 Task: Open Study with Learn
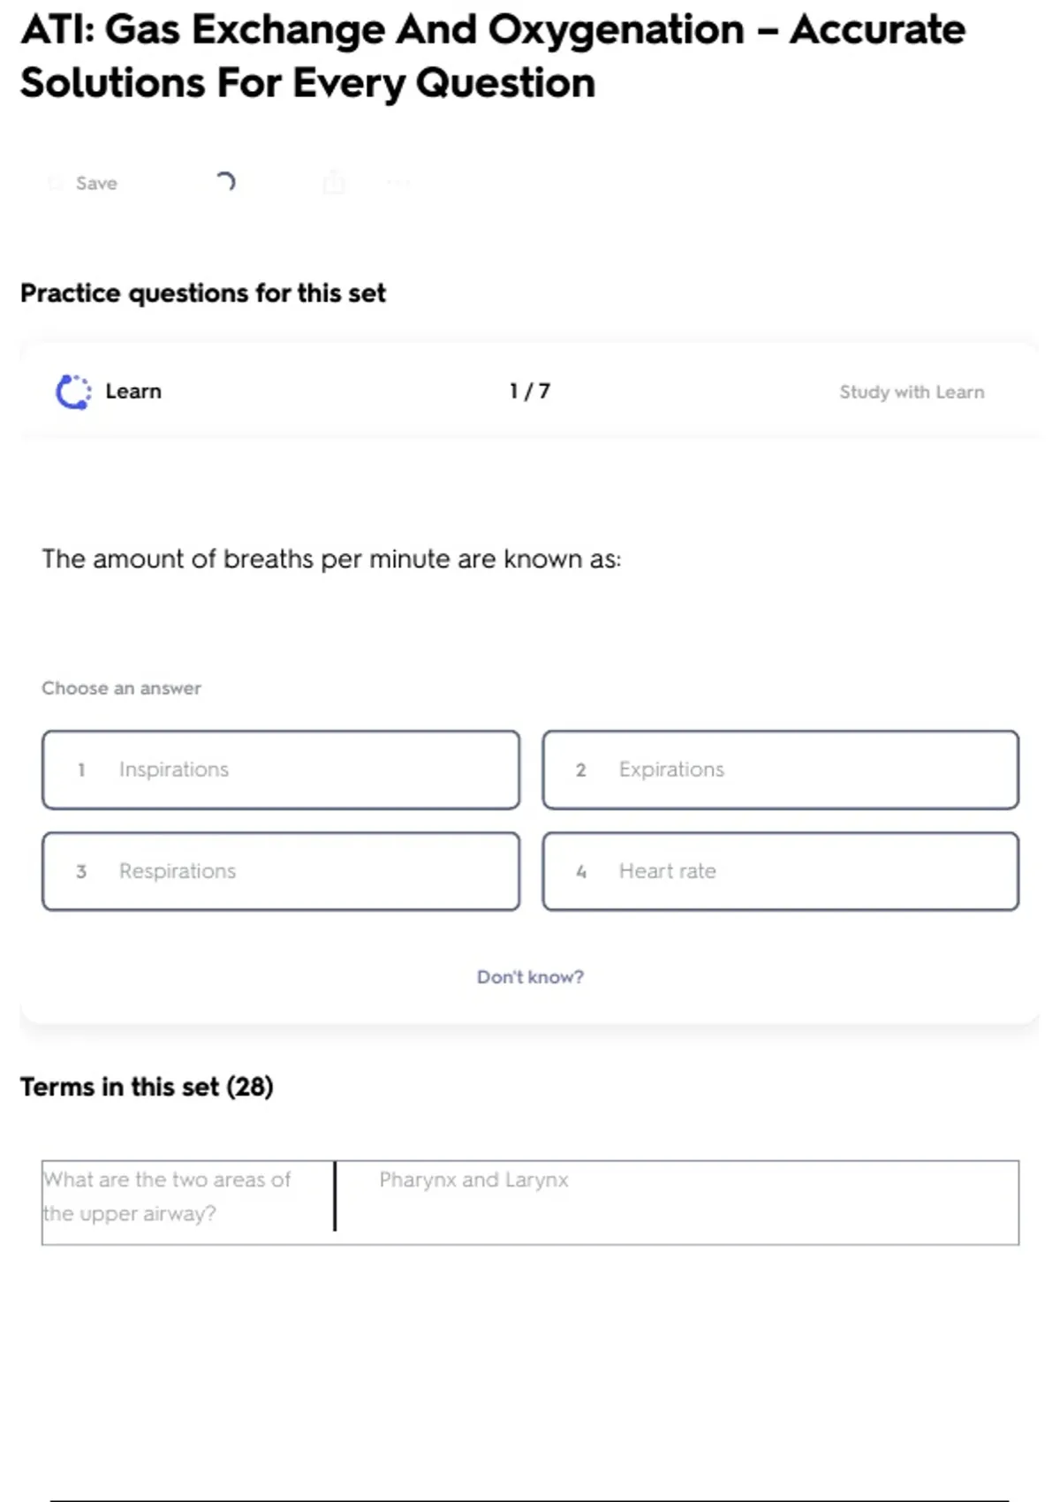tap(911, 392)
